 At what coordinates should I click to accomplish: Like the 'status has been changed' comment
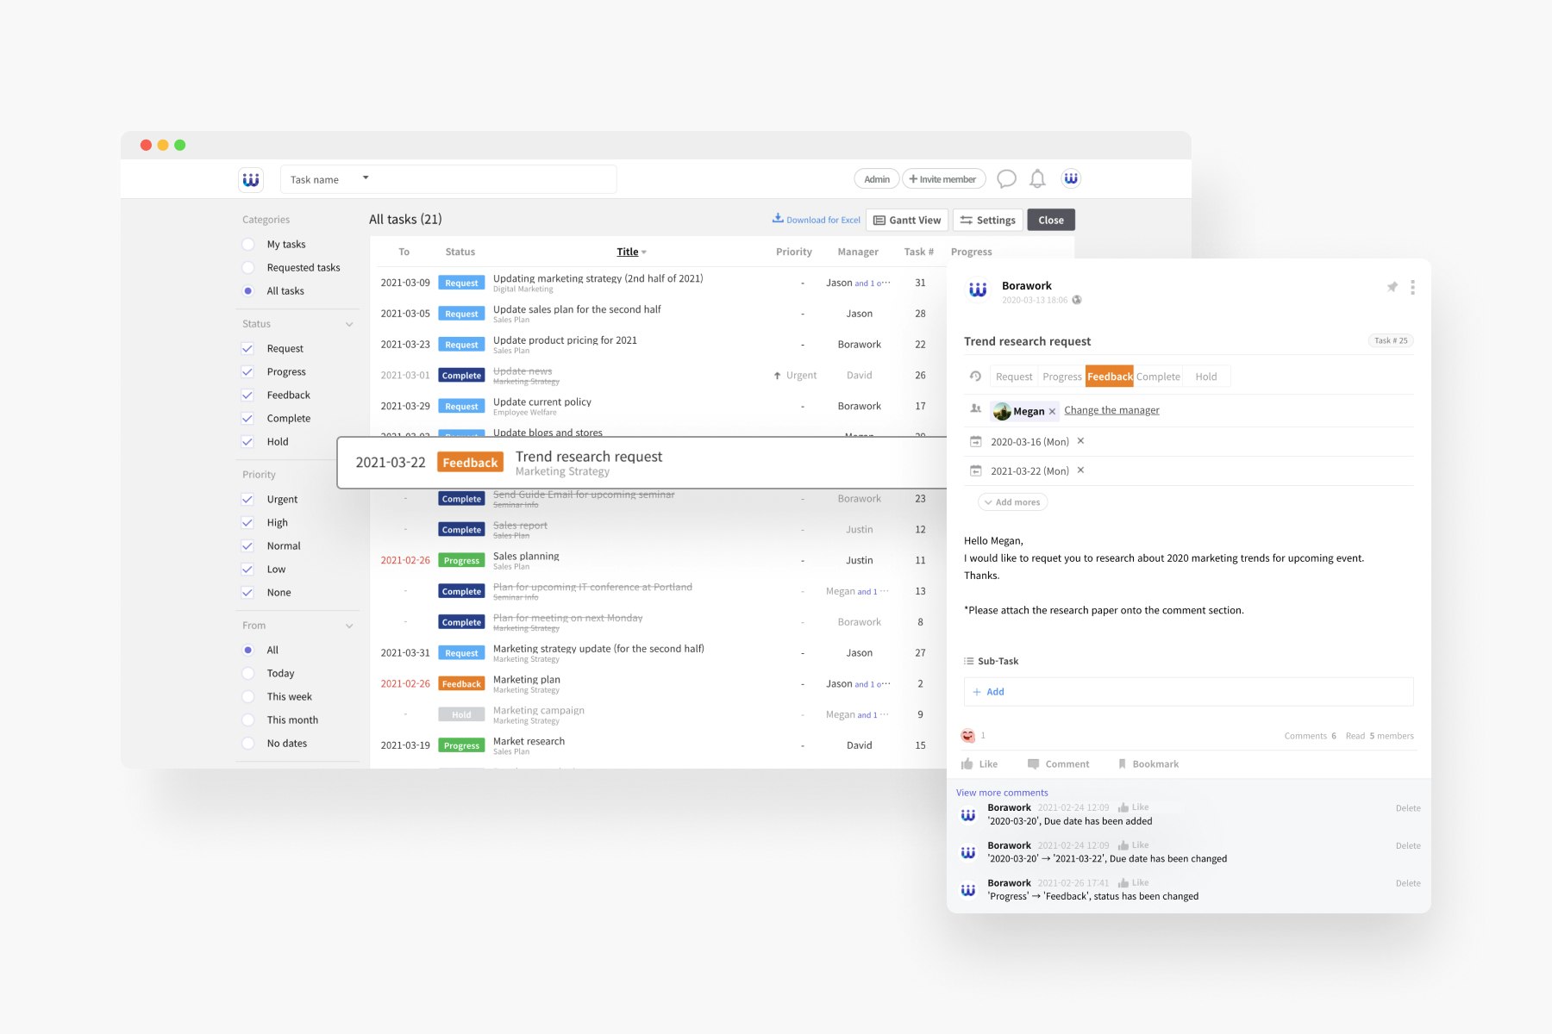coord(1133,883)
